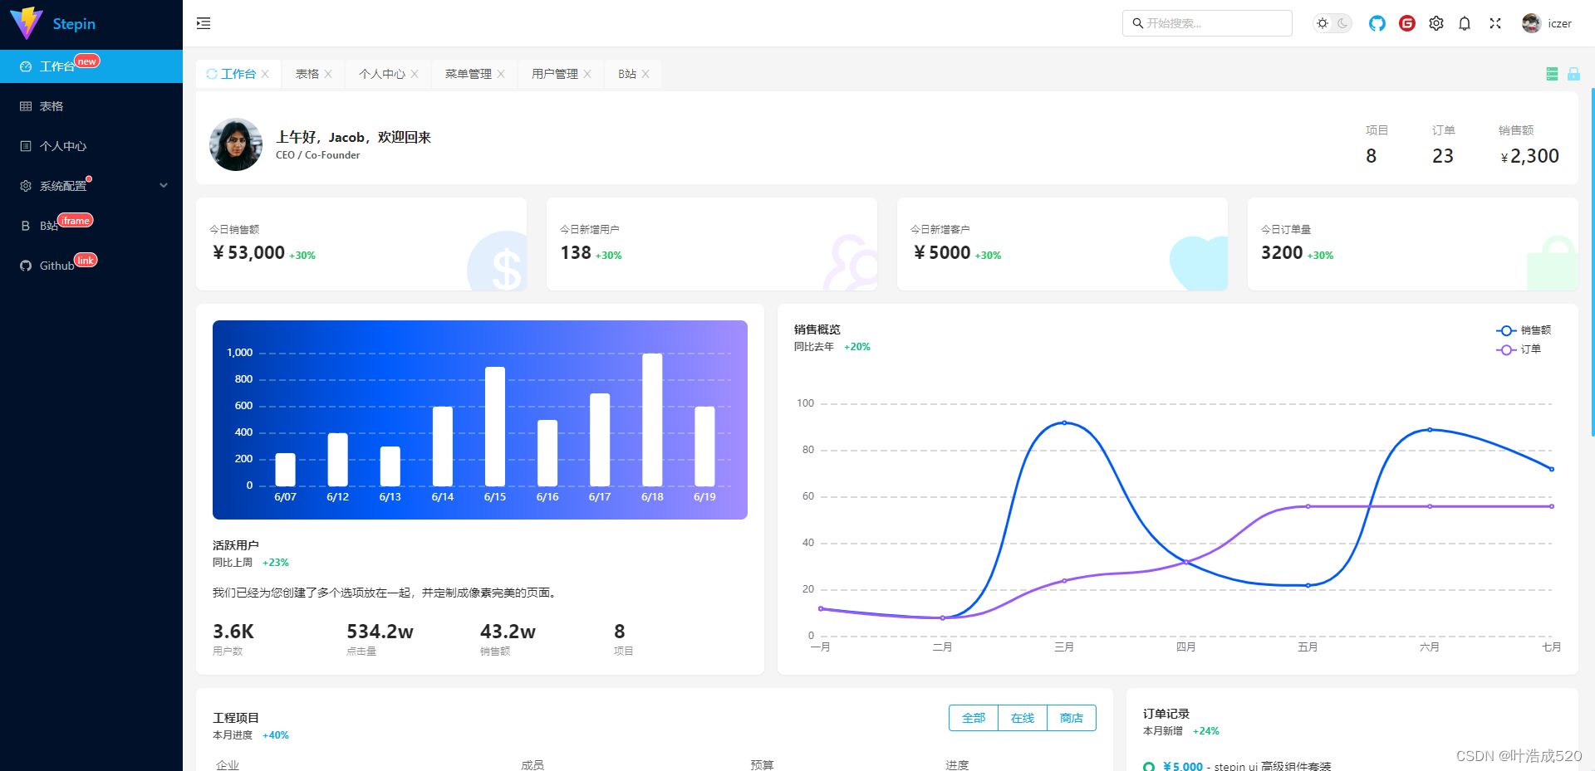Open B站 iframe sidebar item
Viewport: 1595px width, 771px height.
coord(91,226)
